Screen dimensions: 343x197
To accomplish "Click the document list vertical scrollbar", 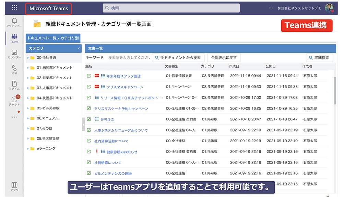I will coord(335,91).
